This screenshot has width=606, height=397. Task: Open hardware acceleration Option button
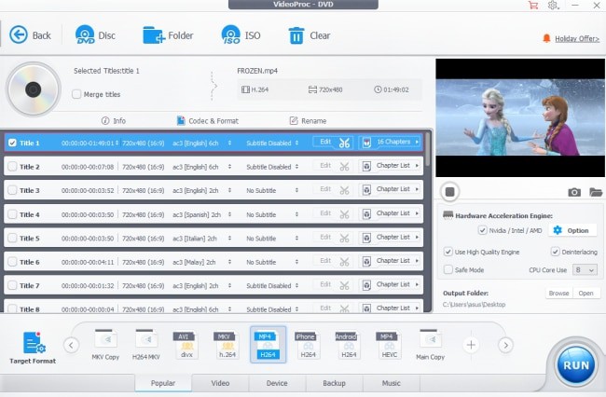point(571,230)
